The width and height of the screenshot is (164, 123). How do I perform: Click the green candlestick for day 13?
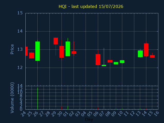click(140, 54)
